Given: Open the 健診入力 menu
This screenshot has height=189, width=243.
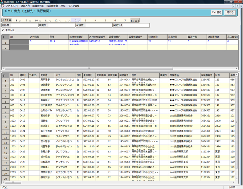Looking at the screenshot, I should point(25,6).
